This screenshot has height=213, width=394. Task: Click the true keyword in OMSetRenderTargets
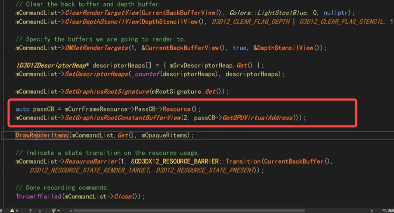coord(239,48)
